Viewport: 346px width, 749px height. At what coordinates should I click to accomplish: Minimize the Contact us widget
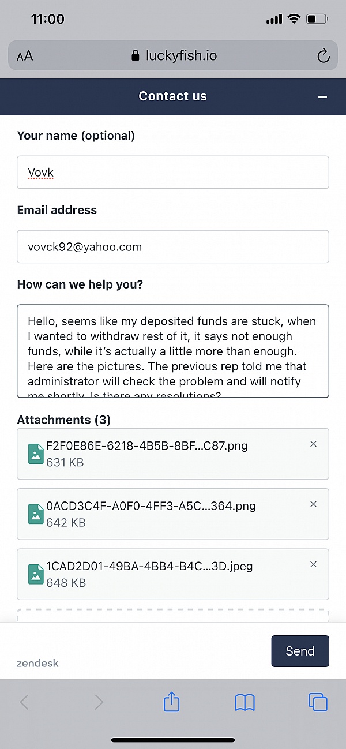pyautogui.click(x=323, y=97)
